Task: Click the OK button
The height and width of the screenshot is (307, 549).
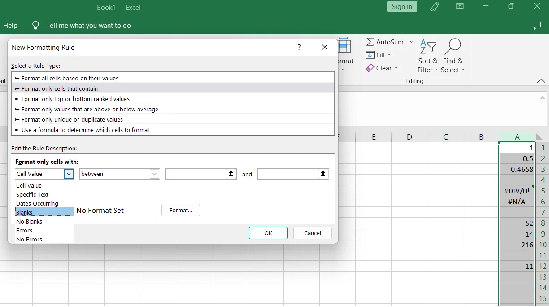Action: (268, 233)
